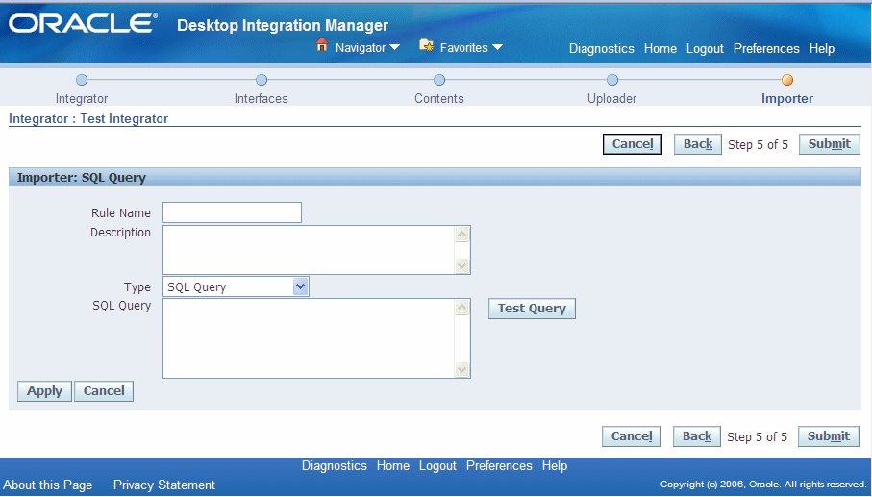This screenshot has width=872, height=497.
Task: Click Logout in top header
Action: (x=705, y=49)
